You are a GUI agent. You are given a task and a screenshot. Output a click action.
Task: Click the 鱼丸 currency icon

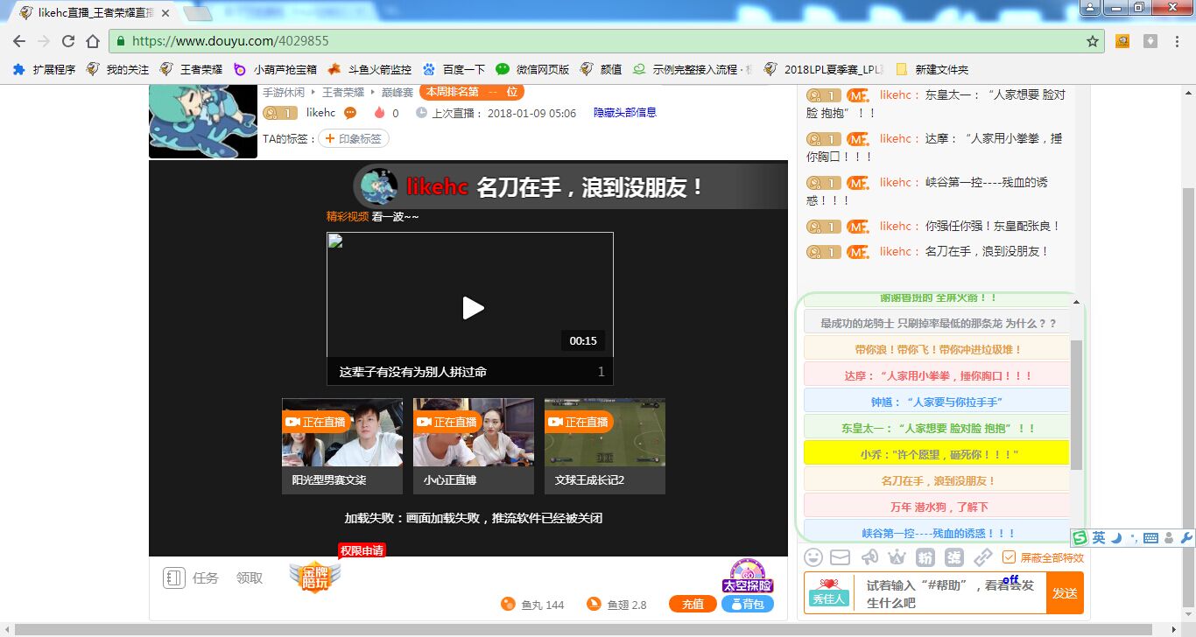coord(508,604)
